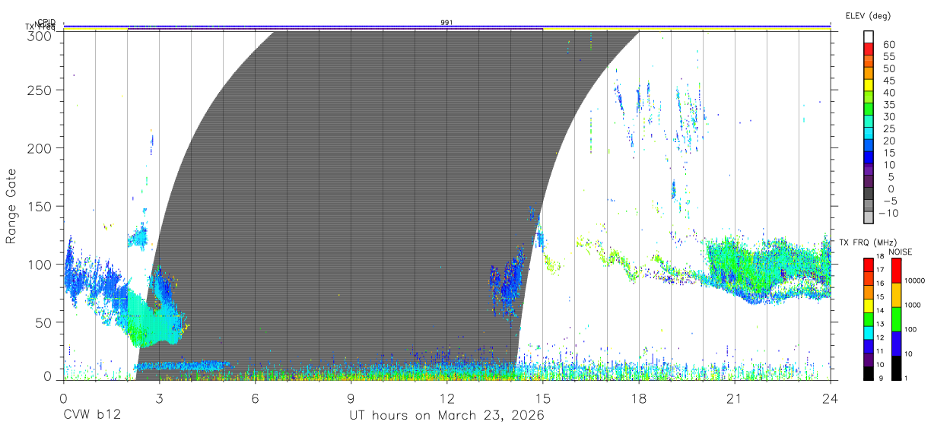Click the blue frequency strip above the plot

click(446, 27)
